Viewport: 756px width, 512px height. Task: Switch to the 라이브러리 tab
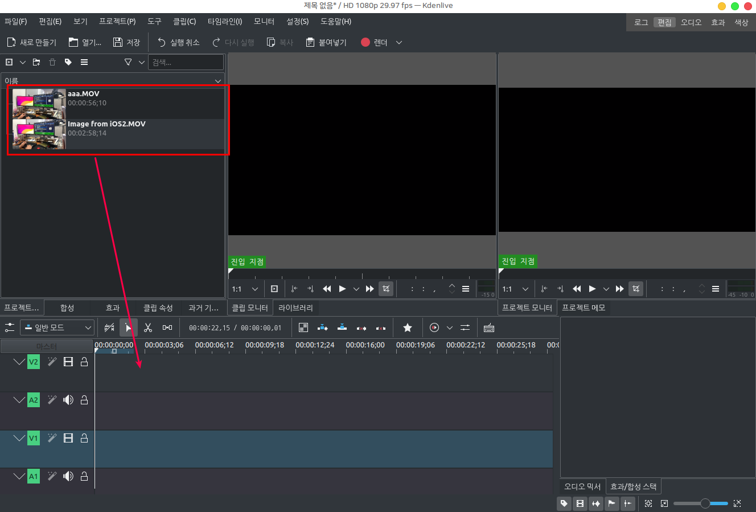tap(295, 308)
